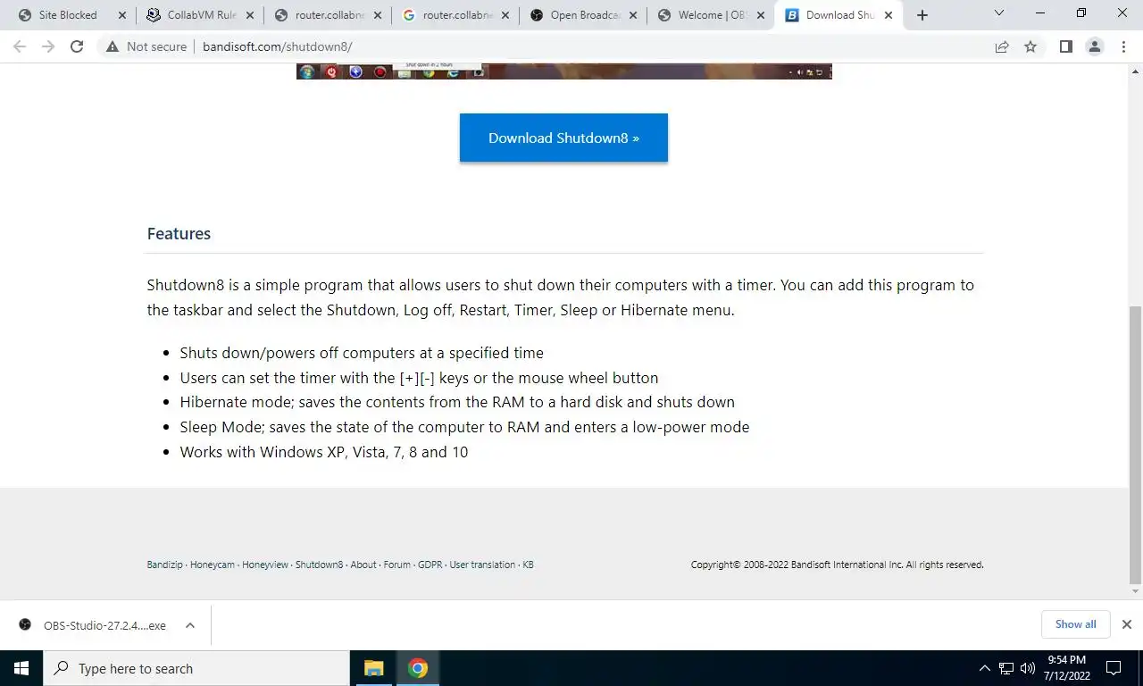Screen dimensions: 1143x686
Task: Open the Honeycam footer link
Action: [x=213, y=565]
